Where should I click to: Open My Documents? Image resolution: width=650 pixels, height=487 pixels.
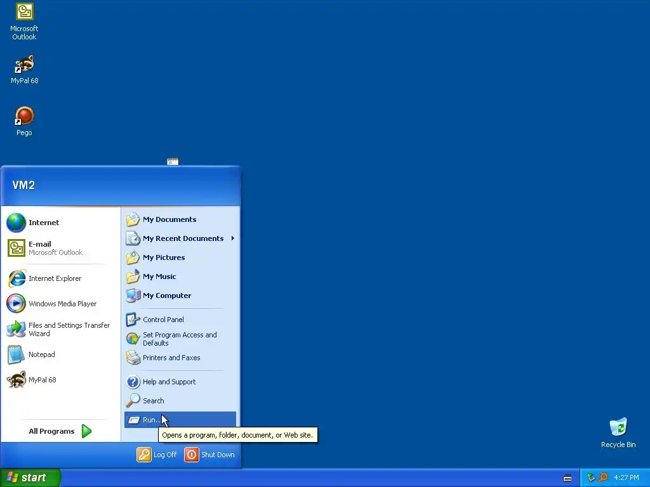[180, 219]
